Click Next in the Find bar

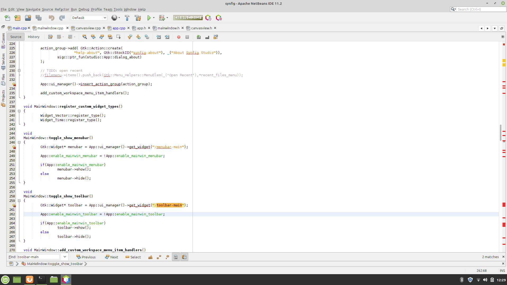coord(112,257)
